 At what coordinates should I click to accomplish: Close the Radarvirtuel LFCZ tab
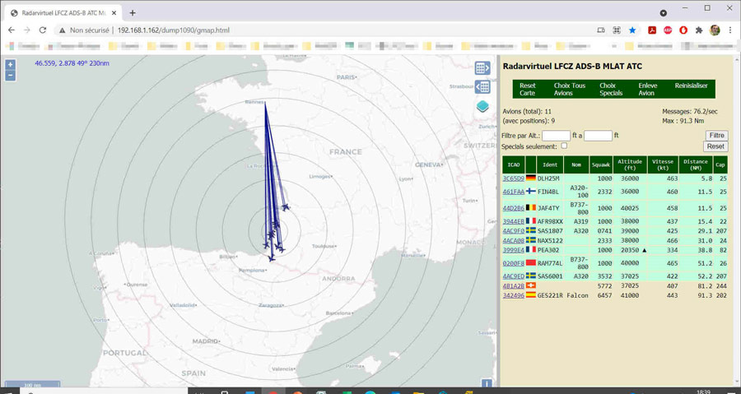[114, 12]
